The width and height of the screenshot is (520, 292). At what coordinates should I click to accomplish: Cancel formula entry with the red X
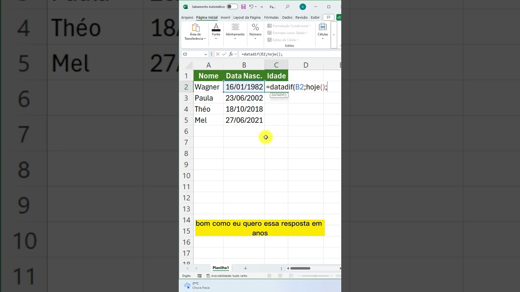[218, 54]
